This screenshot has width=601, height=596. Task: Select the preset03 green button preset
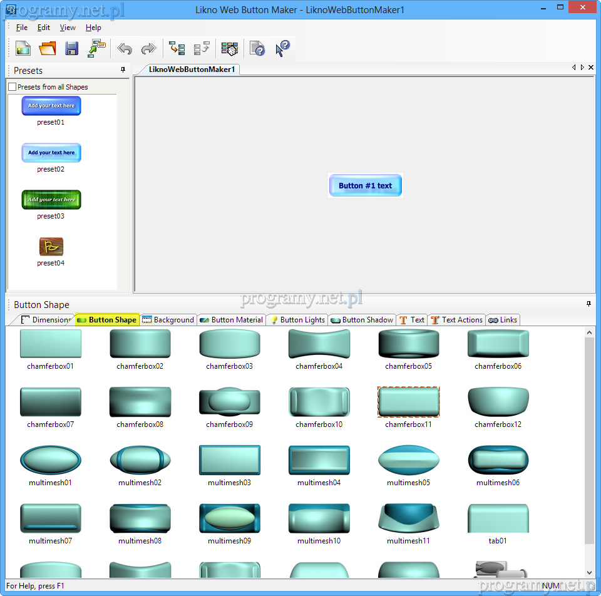[x=51, y=200]
